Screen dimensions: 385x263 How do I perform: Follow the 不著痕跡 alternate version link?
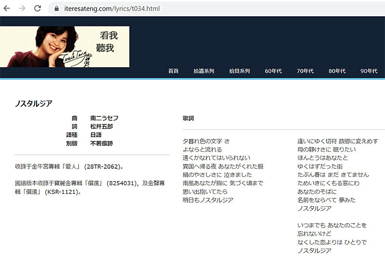tap(102, 143)
